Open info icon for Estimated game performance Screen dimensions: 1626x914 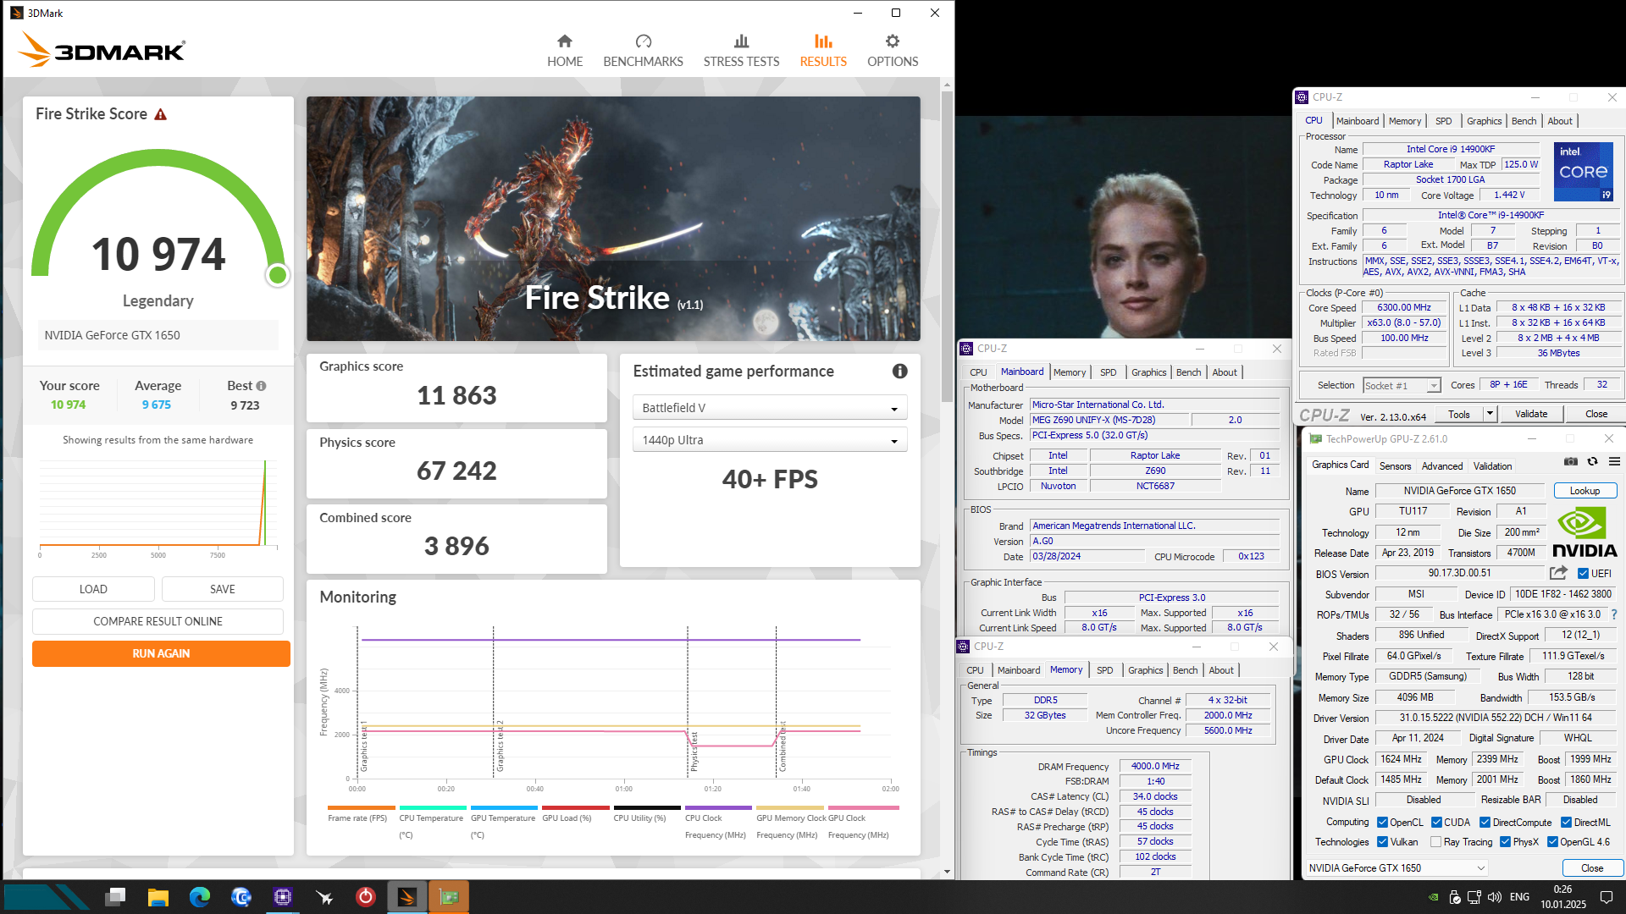899,372
